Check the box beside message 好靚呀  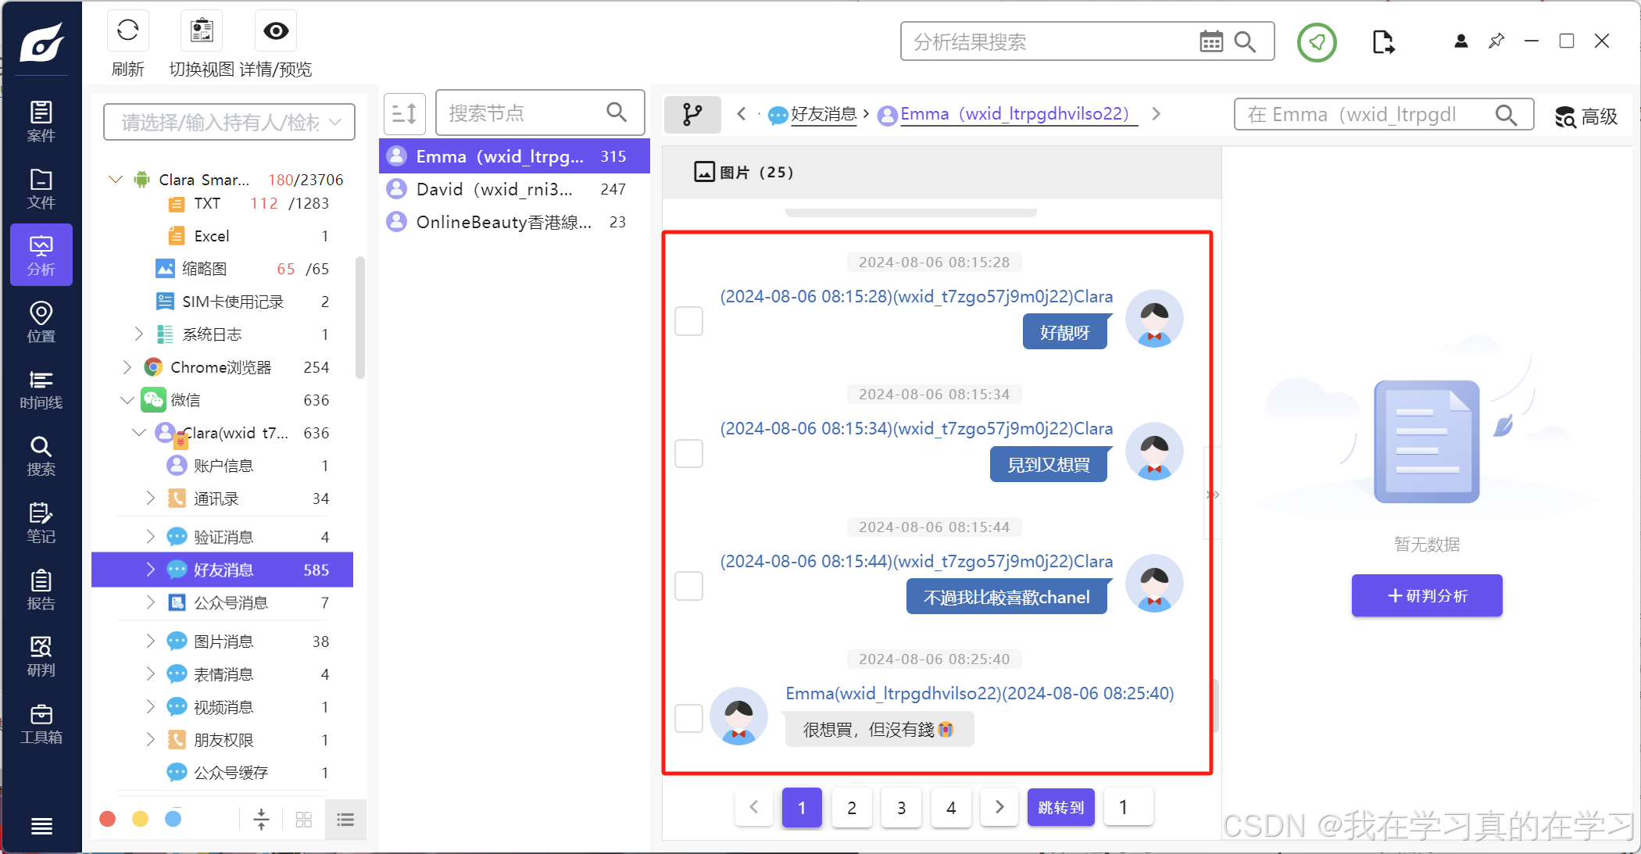click(x=688, y=321)
